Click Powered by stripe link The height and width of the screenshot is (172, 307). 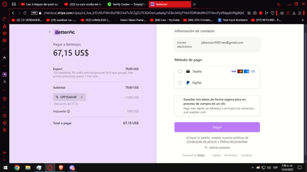pos(193,155)
